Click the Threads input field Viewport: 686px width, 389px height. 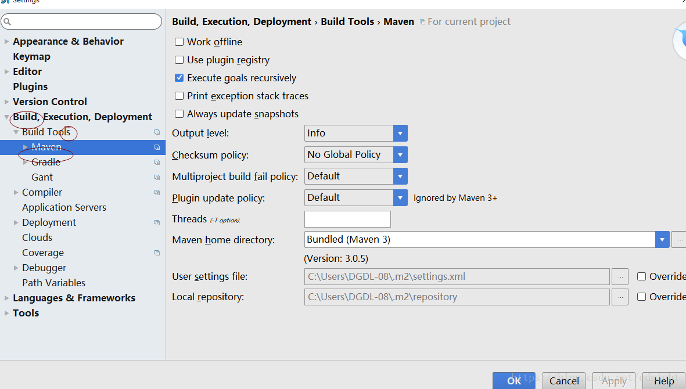click(347, 219)
